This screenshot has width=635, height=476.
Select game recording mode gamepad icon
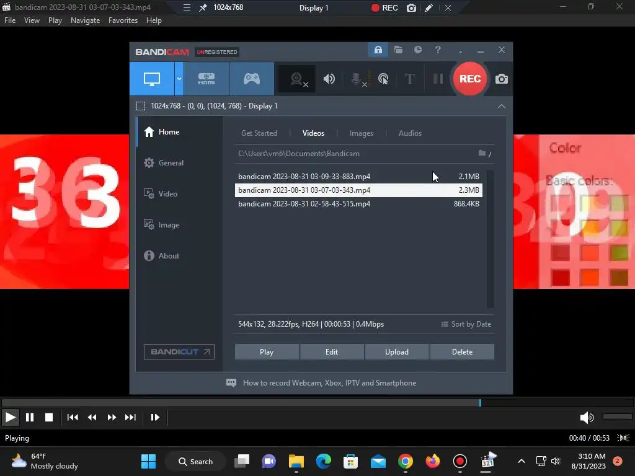click(252, 79)
